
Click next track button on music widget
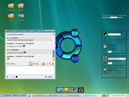(109, 17)
